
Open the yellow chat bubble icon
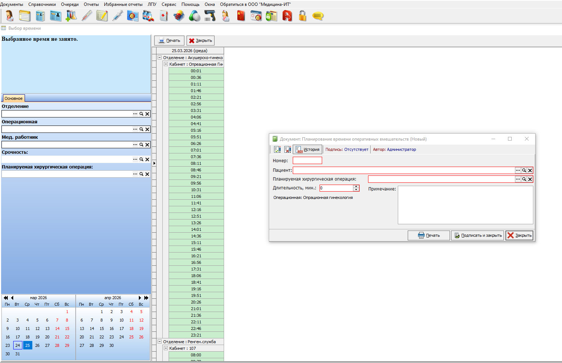(318, 16)
